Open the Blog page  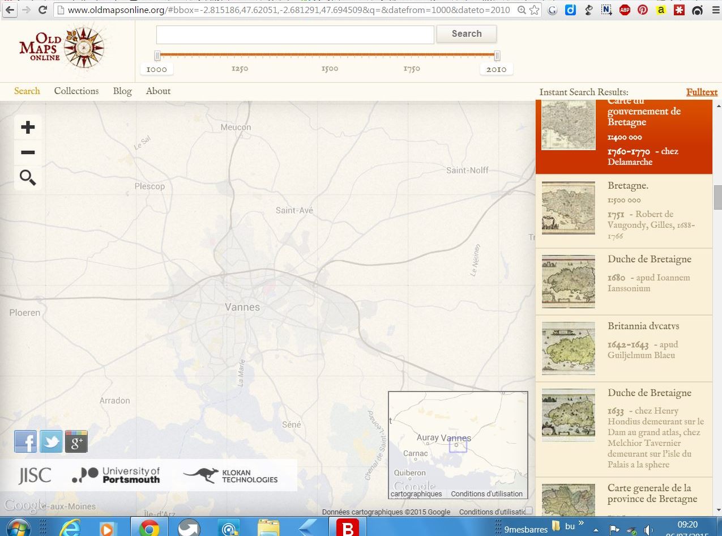pyautogui.click(x=122, y=91)
